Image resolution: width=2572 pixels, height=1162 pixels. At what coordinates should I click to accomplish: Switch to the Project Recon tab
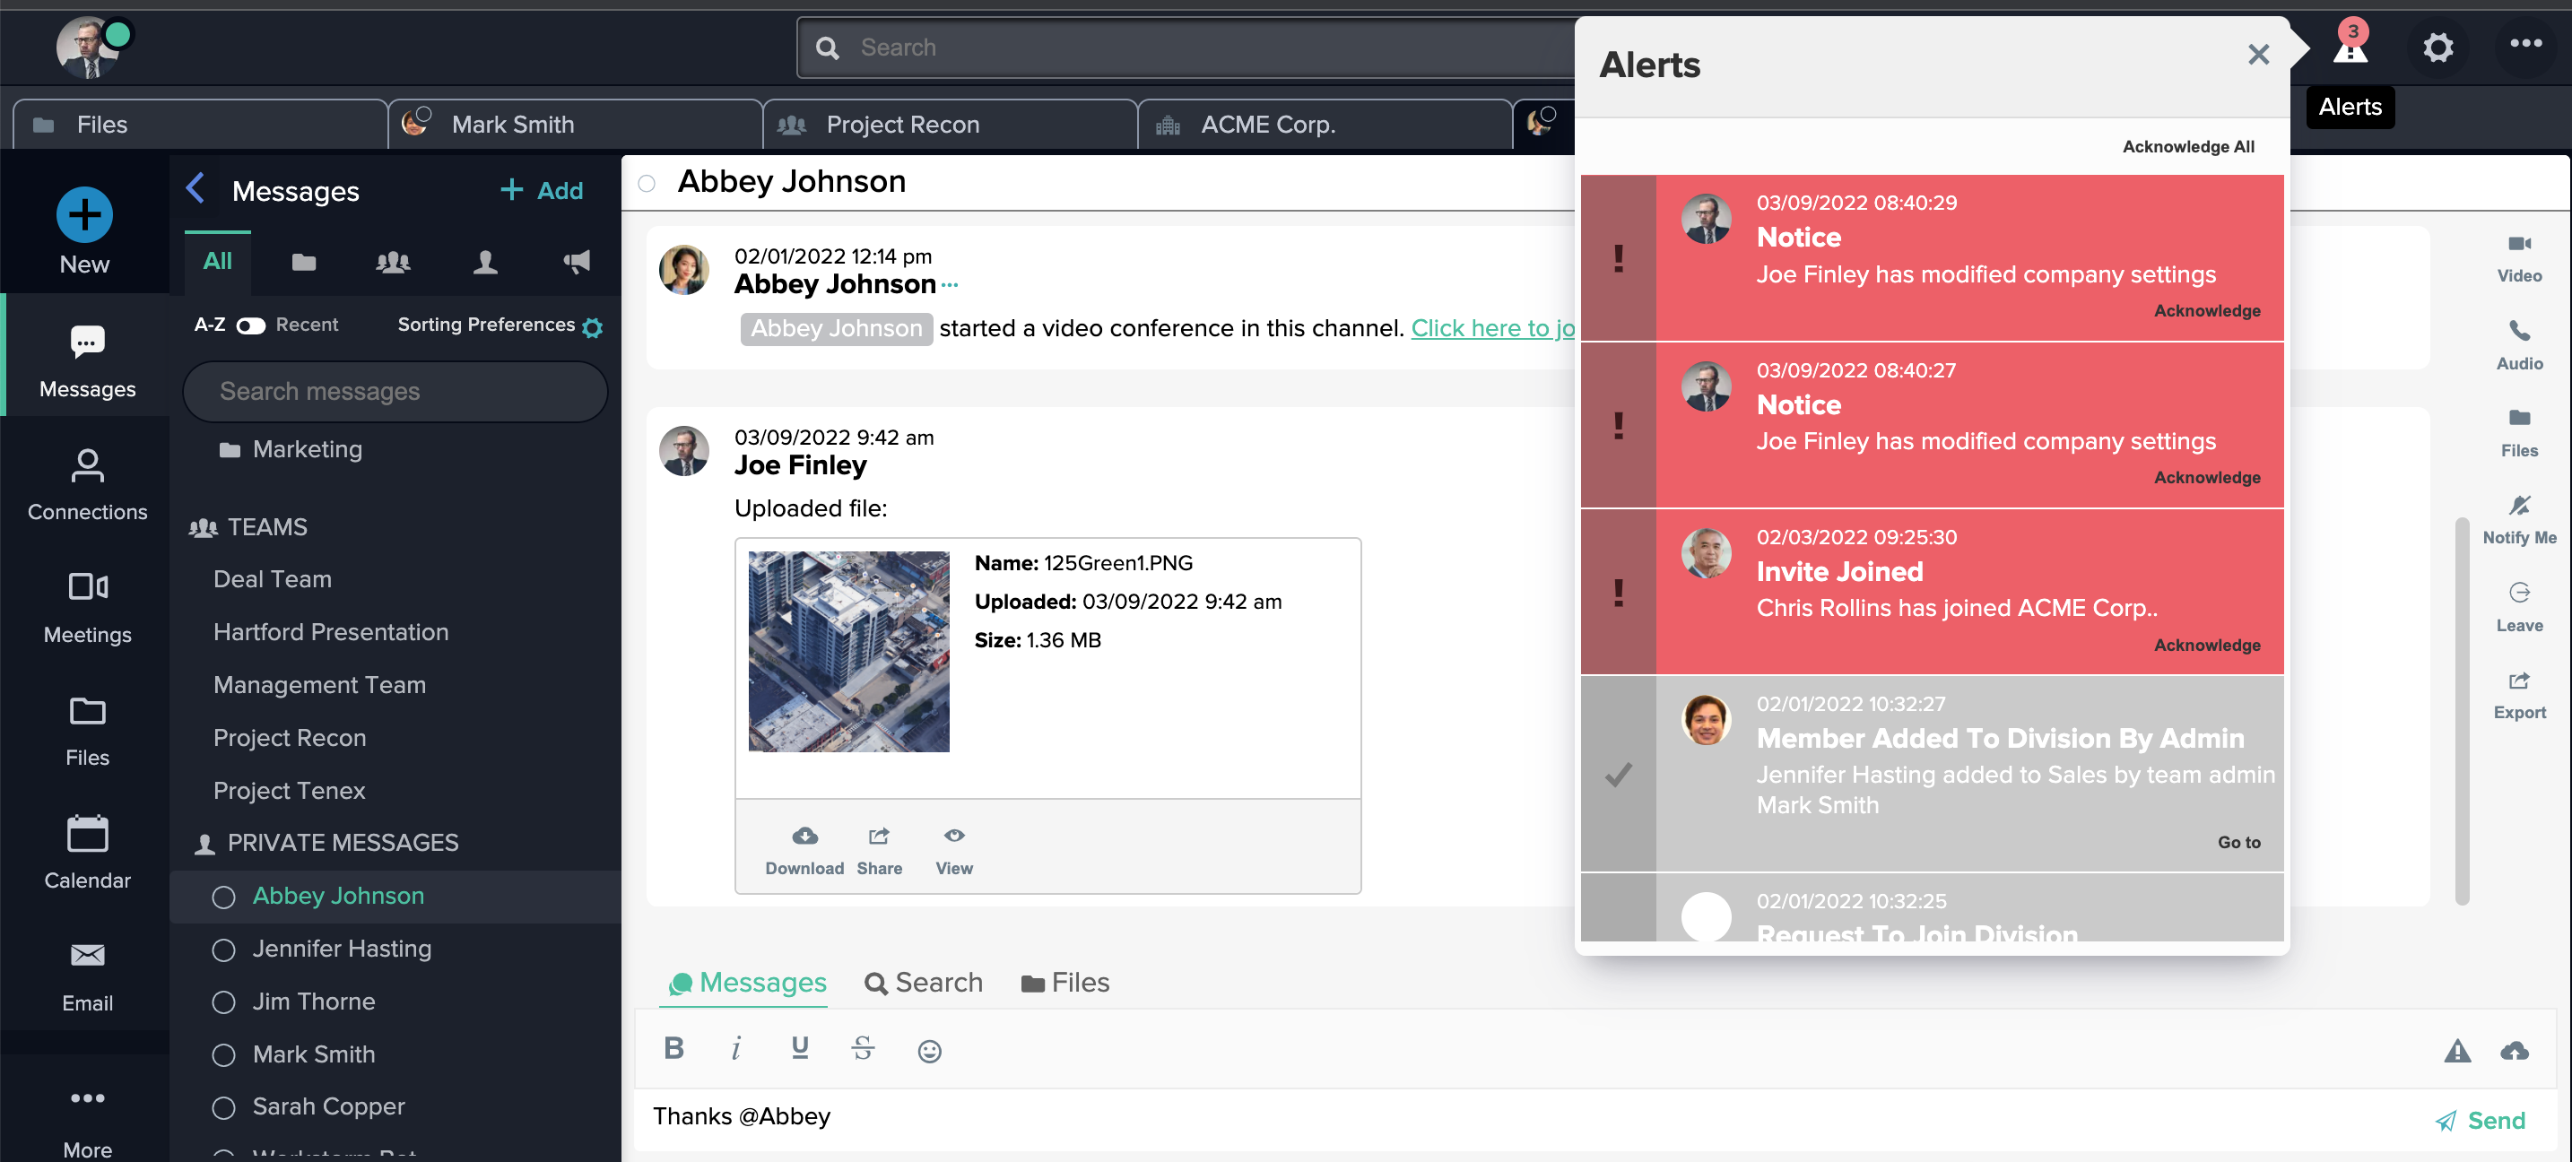(x=950, y=124)
